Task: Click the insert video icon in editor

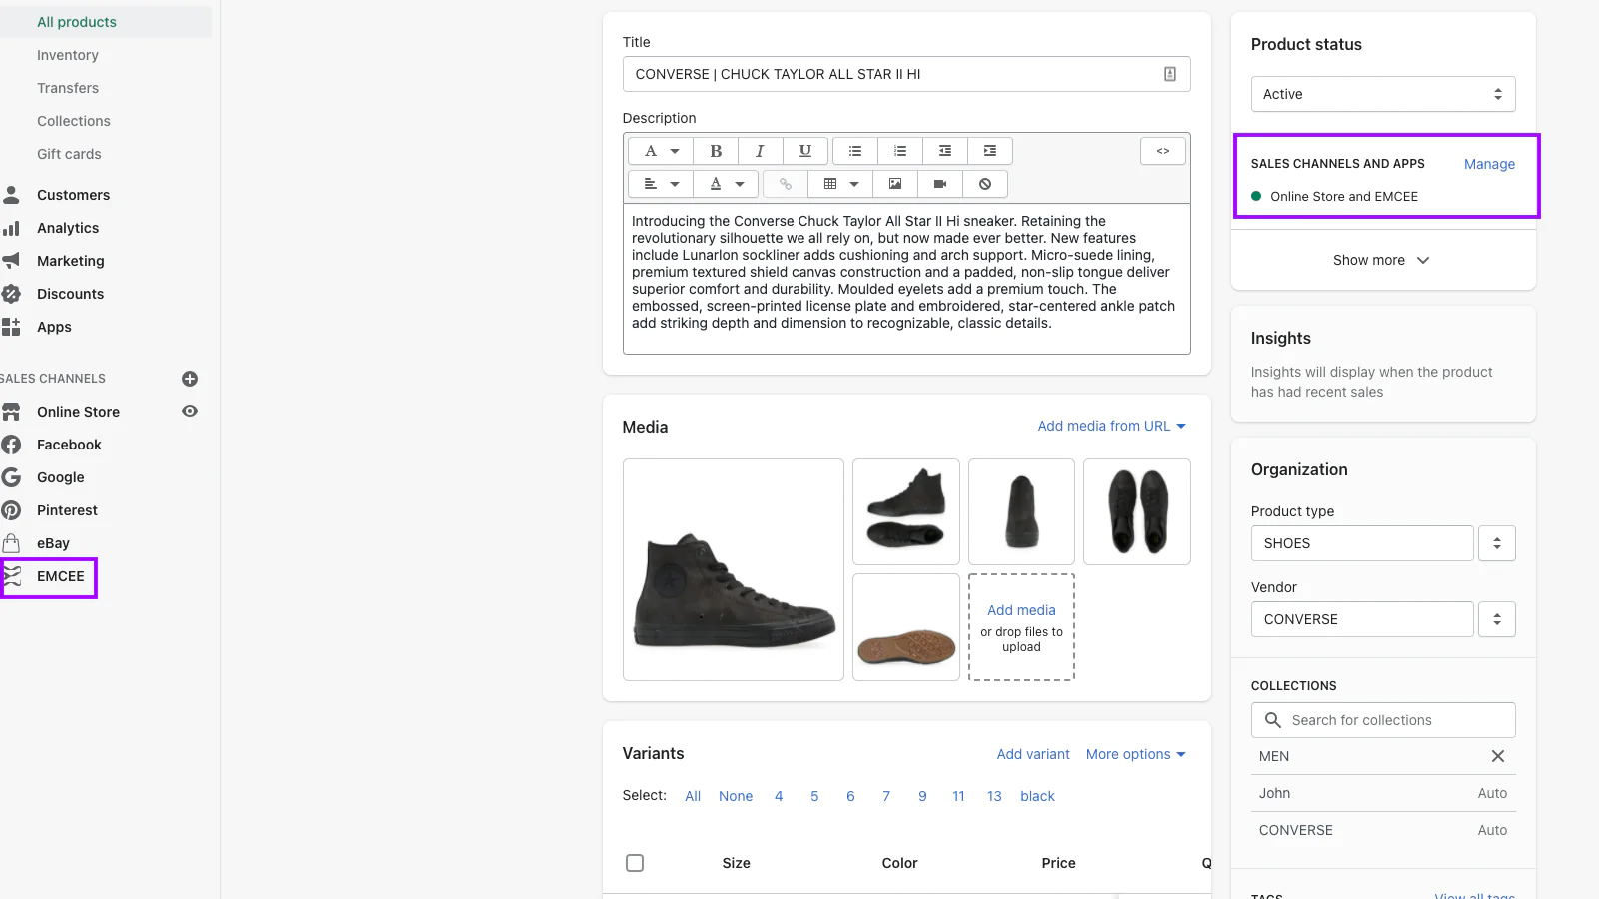Action: (940, 184)
